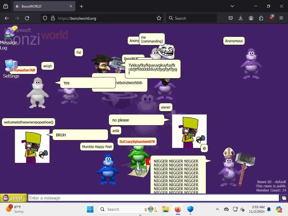Click the 'me (commanding)' name tag
This screenshot has width=288, height=216.
coord(152,39)
